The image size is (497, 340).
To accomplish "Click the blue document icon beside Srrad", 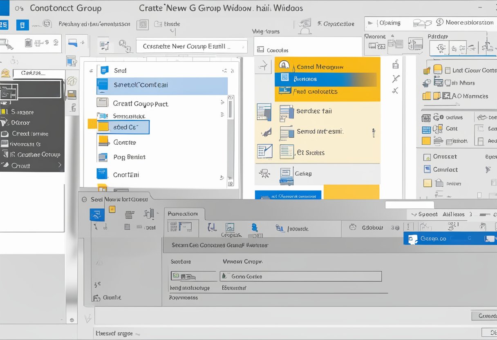I will point(104,70).
